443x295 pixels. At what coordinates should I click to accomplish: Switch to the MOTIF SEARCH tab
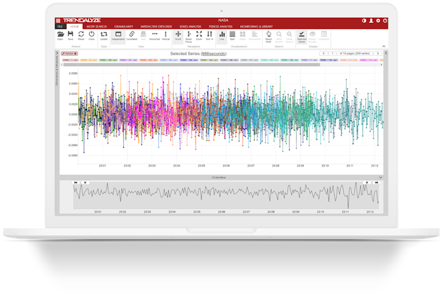click(96, 26)
